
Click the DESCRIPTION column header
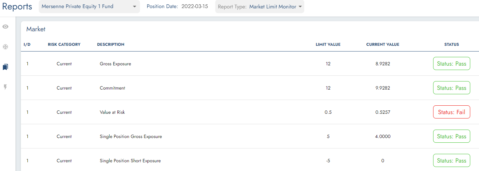(x=111, y=44)
